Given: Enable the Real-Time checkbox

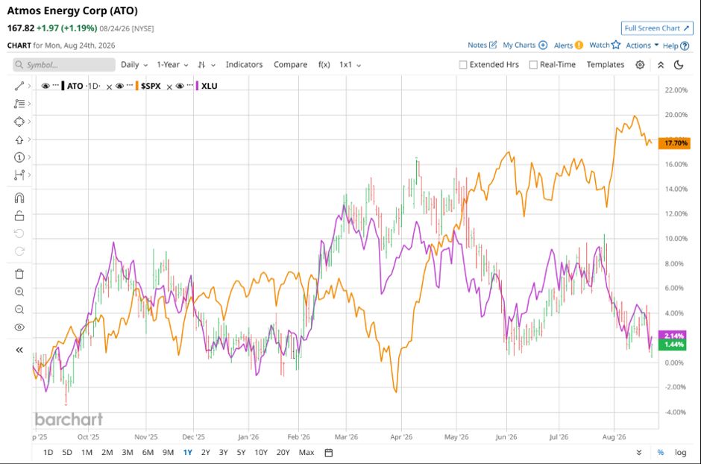Looking at the screenshot, I should click(x=533, y=65).
